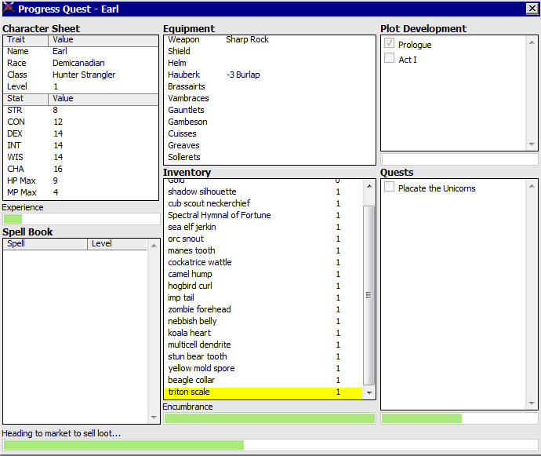Select the beagle collar item

click(263, 380)
